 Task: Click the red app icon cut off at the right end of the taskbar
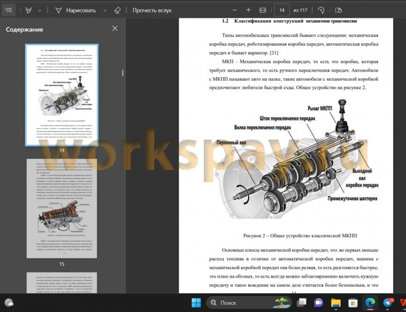coord(403,302)
